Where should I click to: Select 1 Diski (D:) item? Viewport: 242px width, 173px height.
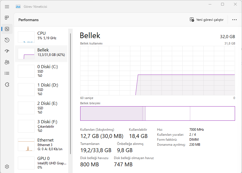click(41, 89)
